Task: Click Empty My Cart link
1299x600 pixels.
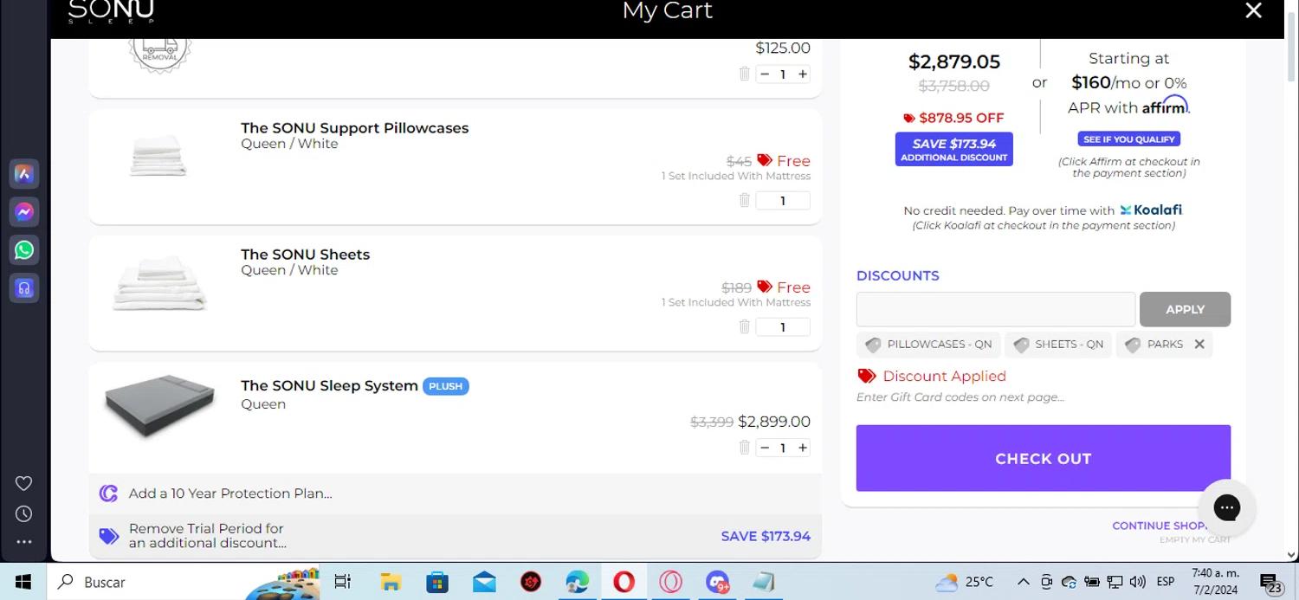Action: (1195, 539)
